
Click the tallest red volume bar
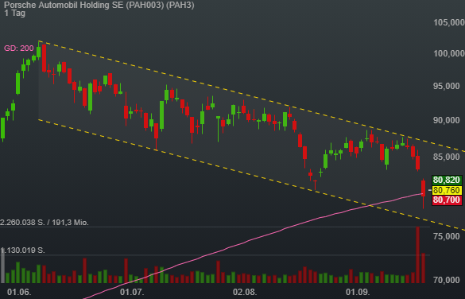coord(417,254)
